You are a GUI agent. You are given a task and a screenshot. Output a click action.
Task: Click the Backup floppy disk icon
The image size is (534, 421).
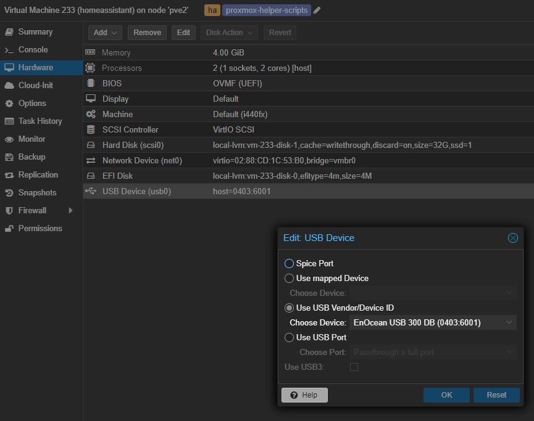[x=9, y=157]
